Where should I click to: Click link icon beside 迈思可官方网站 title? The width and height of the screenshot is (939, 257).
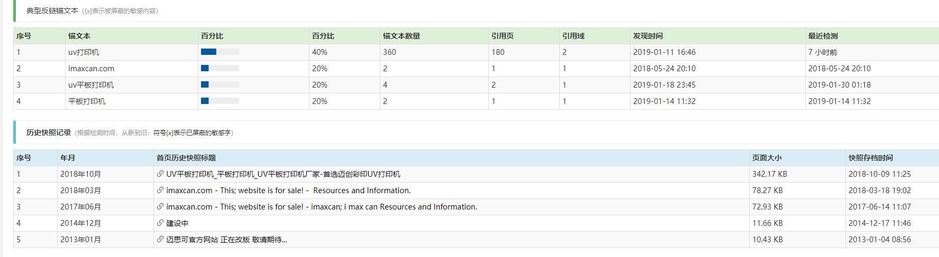(x=160, y=240)
